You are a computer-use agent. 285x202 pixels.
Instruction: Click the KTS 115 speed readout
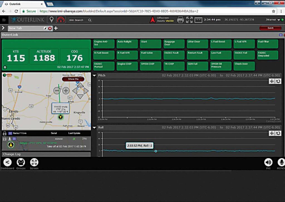(x=16, y=56)
